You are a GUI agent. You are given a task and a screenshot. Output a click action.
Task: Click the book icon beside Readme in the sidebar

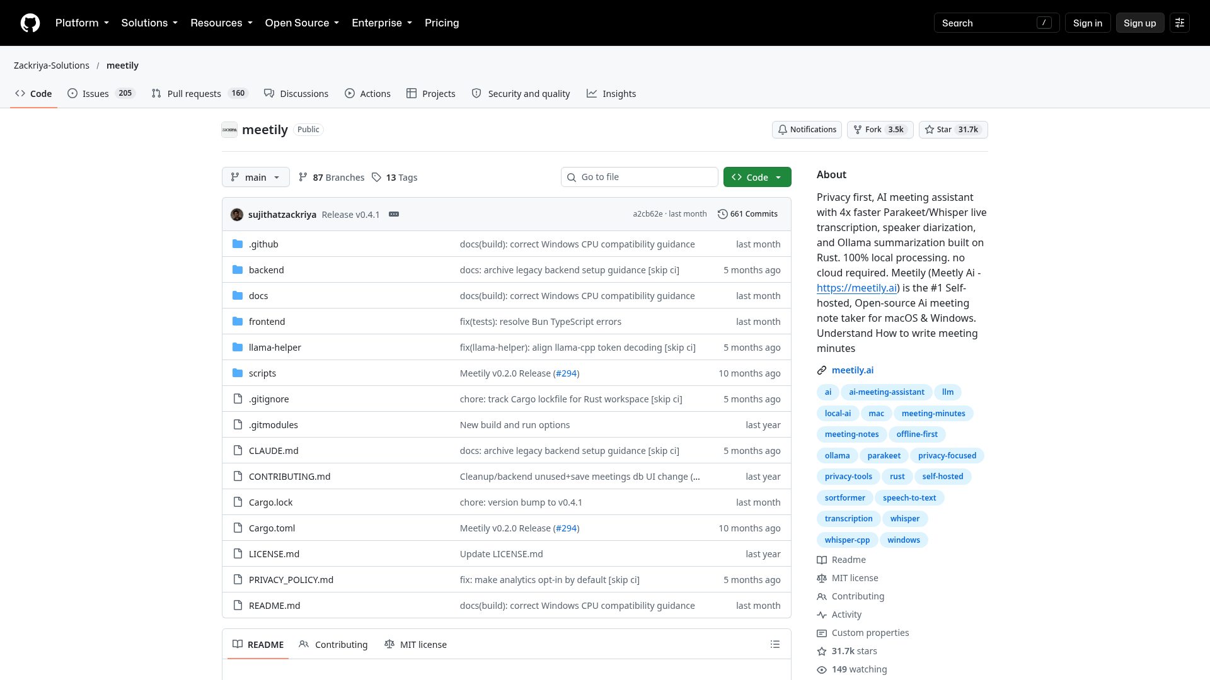pos(822,560)
